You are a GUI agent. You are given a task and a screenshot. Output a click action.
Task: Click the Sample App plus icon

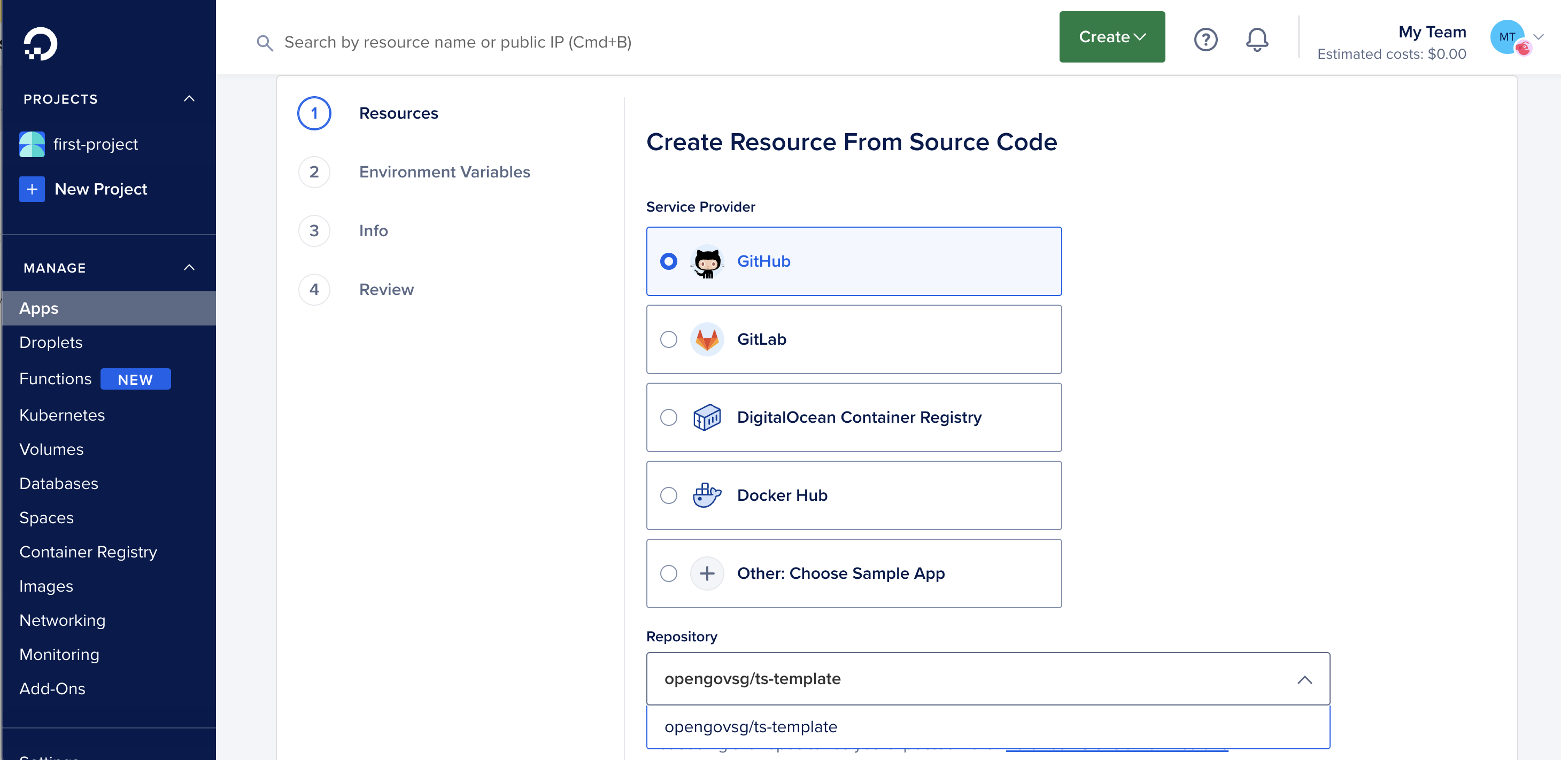(707, 573)
